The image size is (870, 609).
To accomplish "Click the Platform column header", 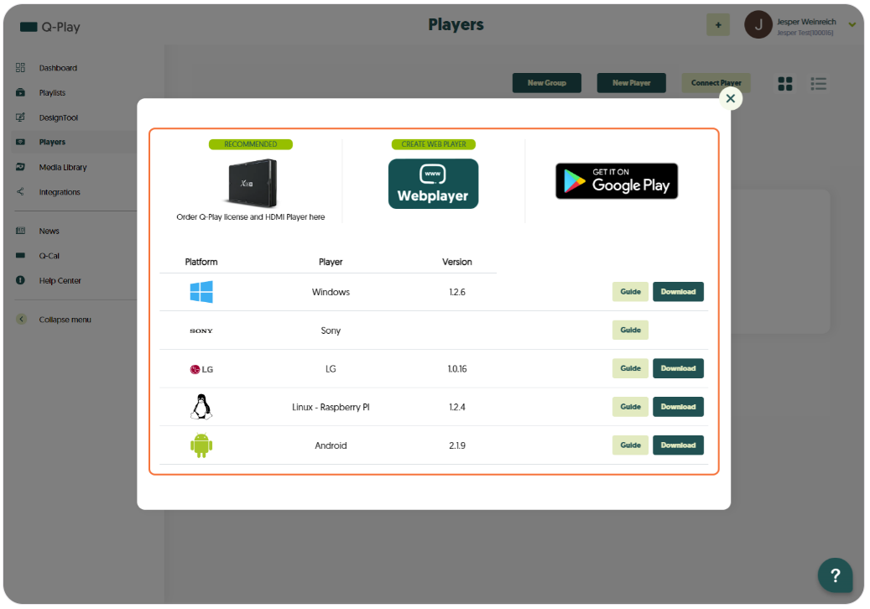I will tap(201, 262).
